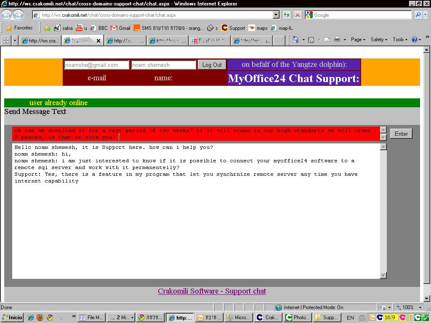This screenshot has width=431, height=323.
Task: Open the File M... taskbar window
Action: click(x=91, y=318)
